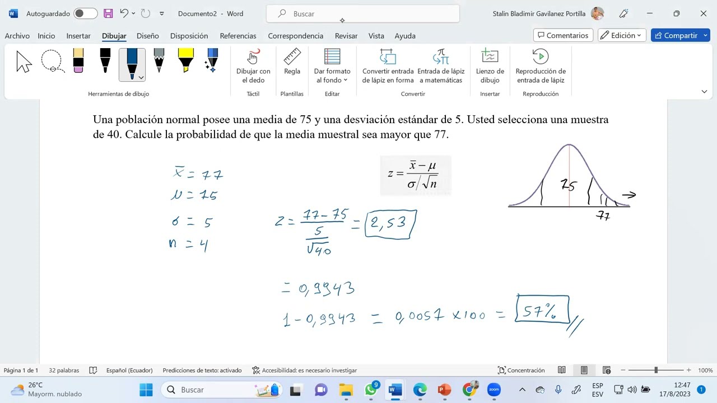The image size is (717, 403).
Task: Open the Diseño tab
Action: [148, 36]
